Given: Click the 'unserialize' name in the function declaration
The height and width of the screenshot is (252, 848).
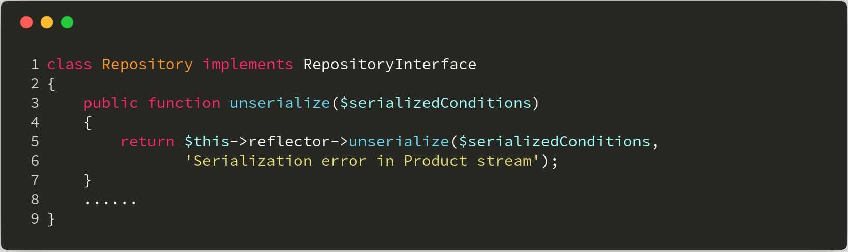Looking at the screenshot, I should click(280, 103).
